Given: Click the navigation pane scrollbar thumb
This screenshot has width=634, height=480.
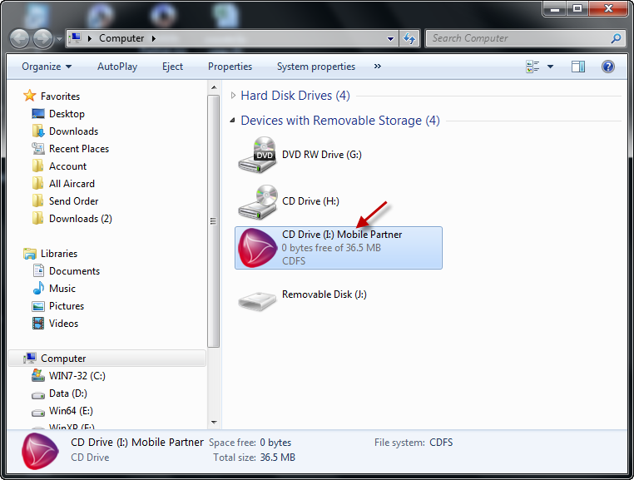Looking at the screenshot, I should pyautogui.click(x=214, y=221).
